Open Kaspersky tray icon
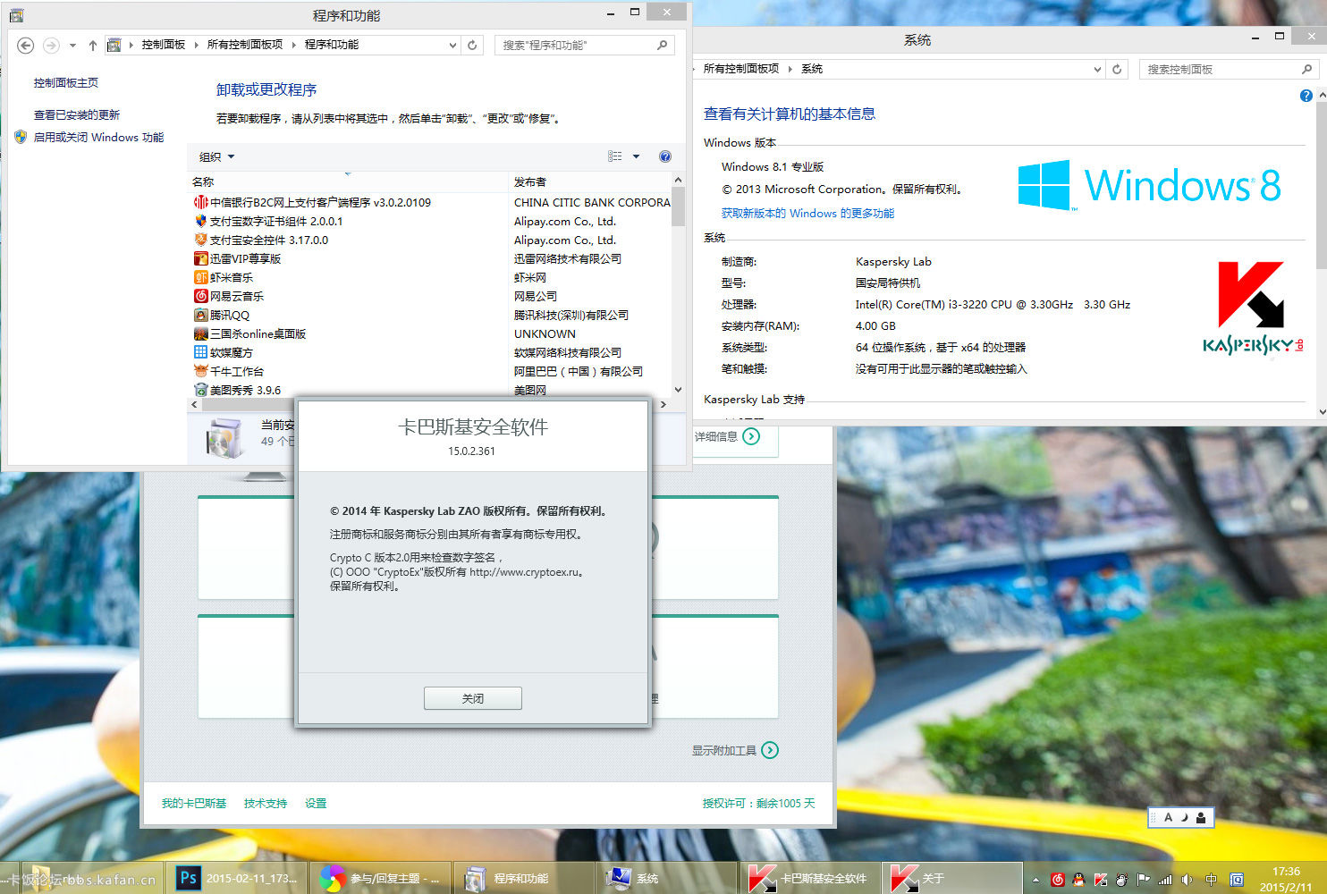The image size is (1327, 894). (x=1101, y=880)
